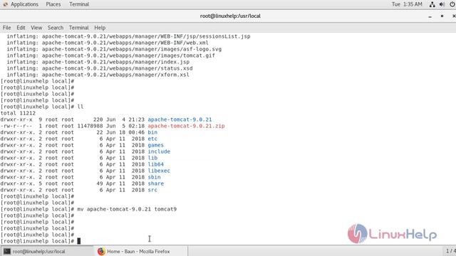The height and width of the screenshot is (256, 456).
Task: Click the Applications foot logo icon
Action: pyautogui.click(x=5, y=4)
